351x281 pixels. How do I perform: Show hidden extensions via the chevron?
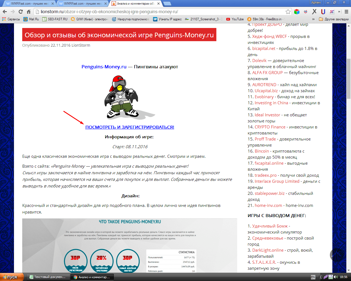pyautogui.click(x=339, y=12)
